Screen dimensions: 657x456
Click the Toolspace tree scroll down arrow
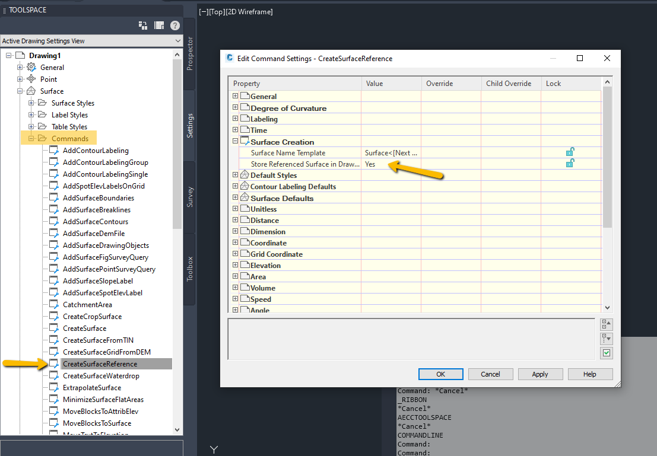[x=177, y=430]
